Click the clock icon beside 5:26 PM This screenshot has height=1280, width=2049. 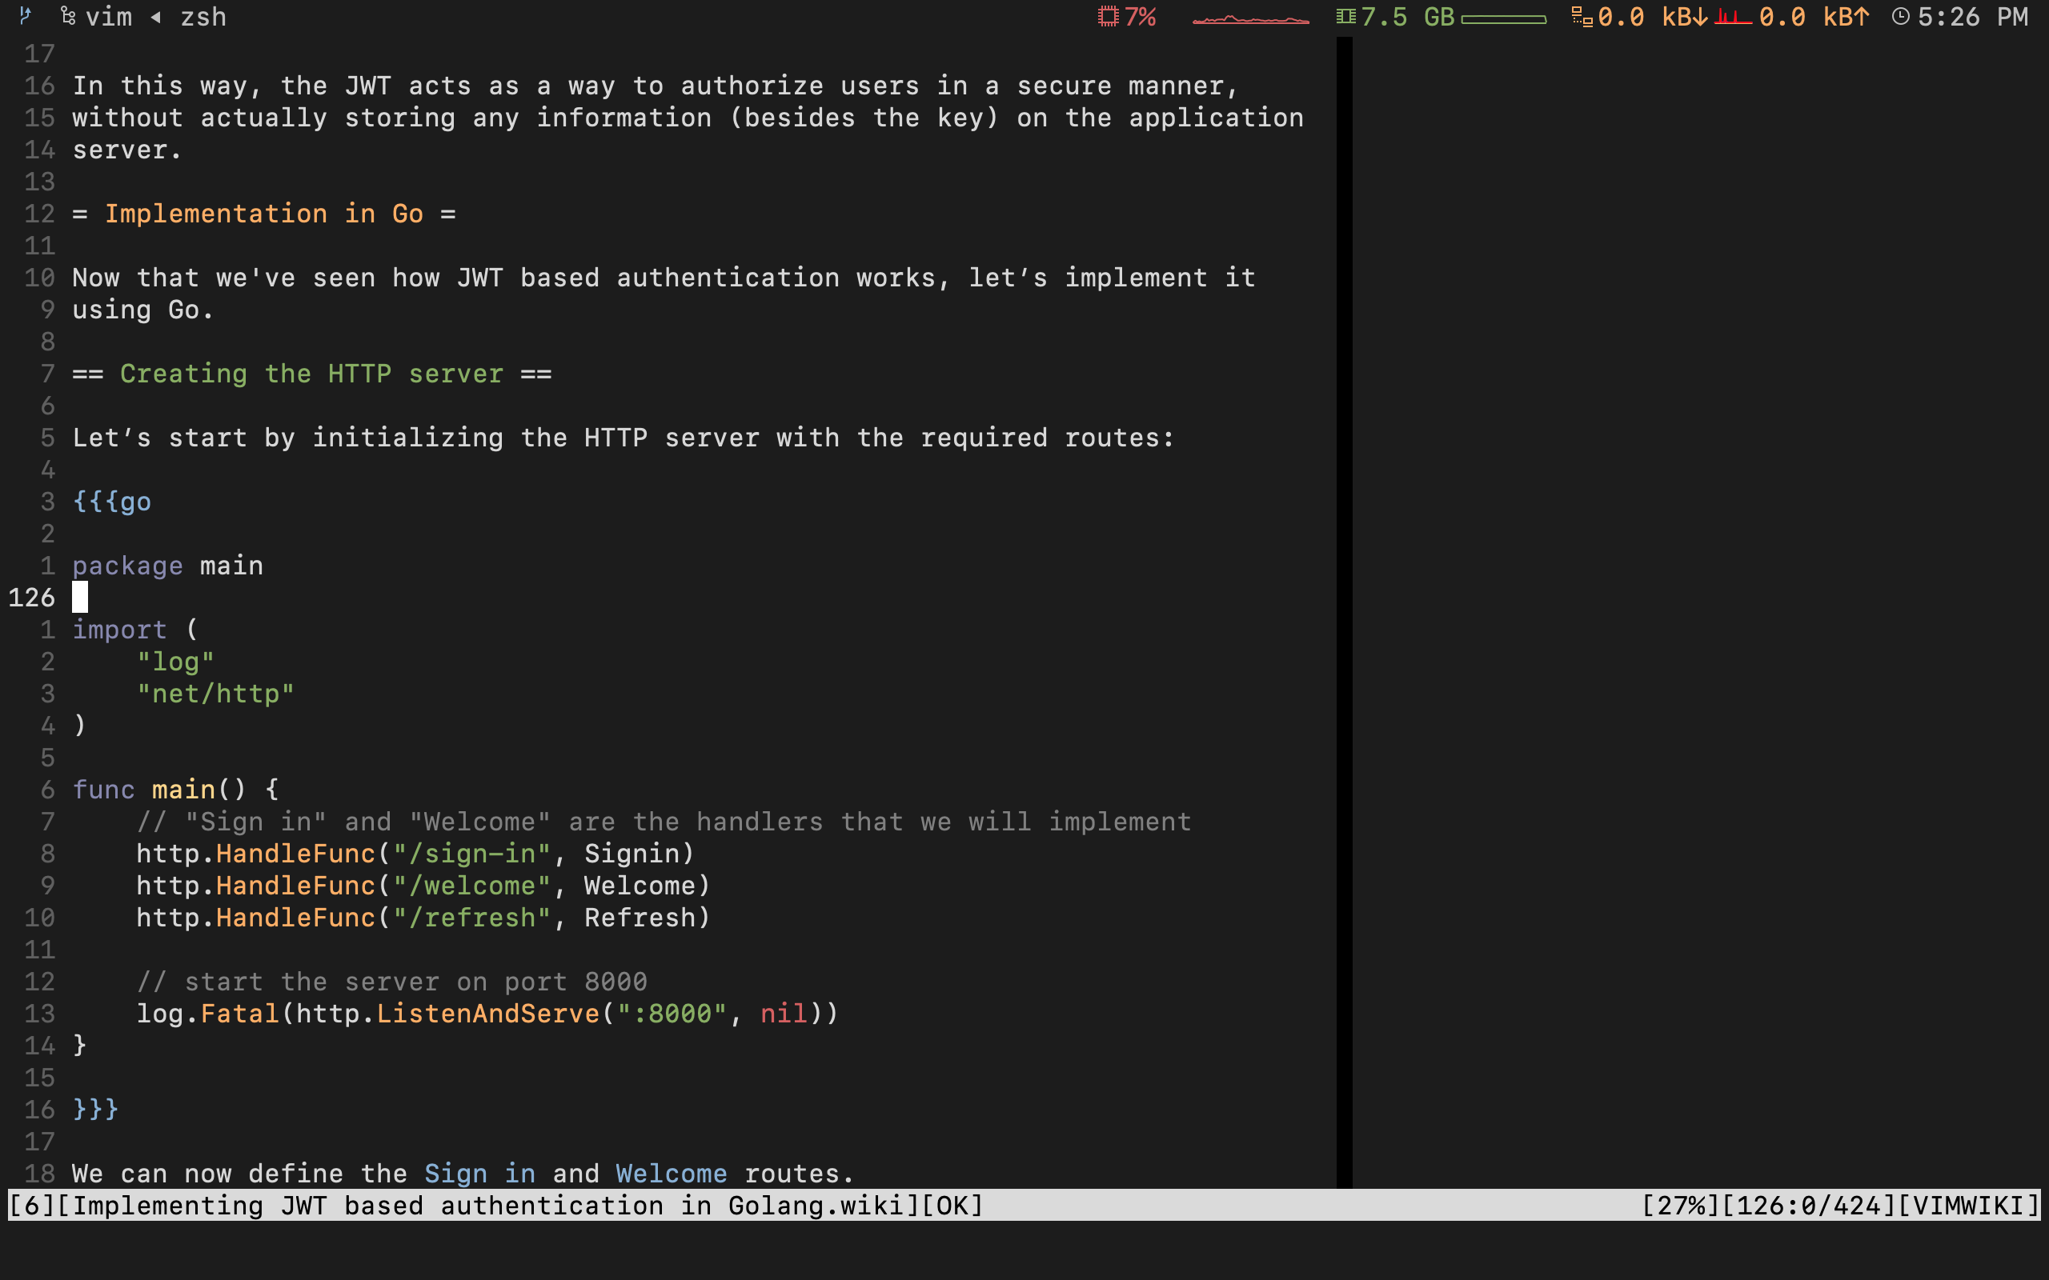[x=1901, y=16]
